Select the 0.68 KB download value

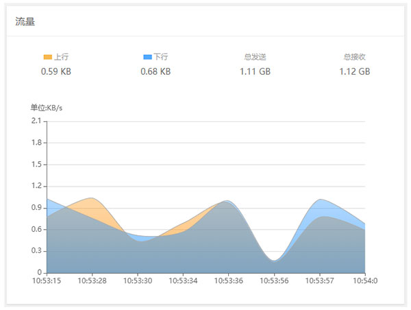click(x=155, y=71)
